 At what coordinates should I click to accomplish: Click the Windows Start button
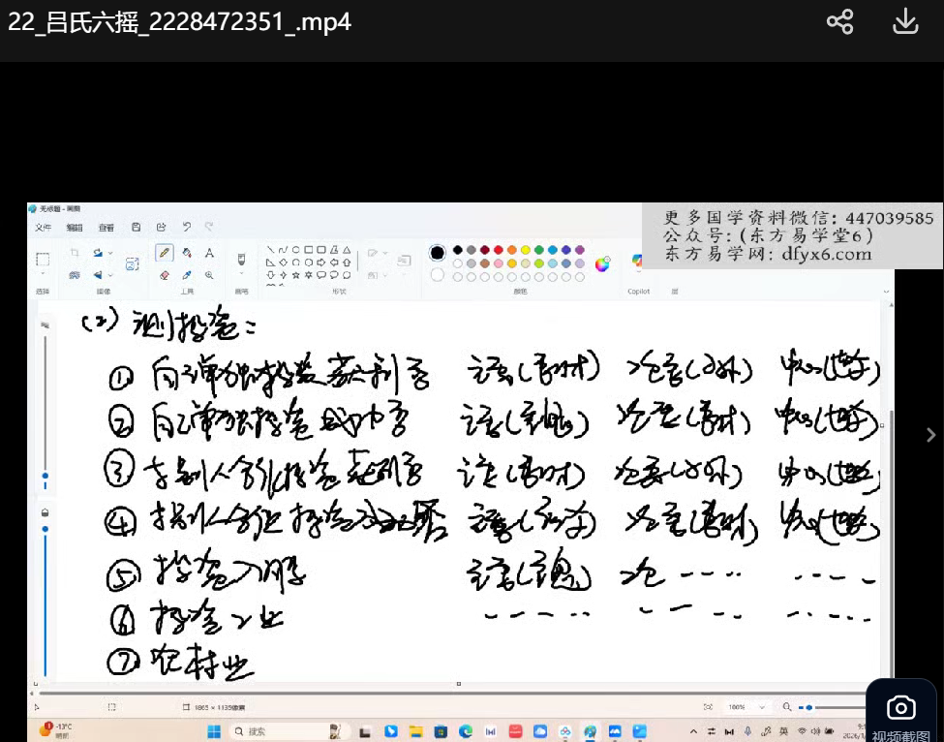pos(214,731)
